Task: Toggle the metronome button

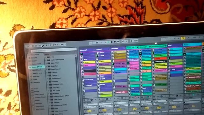Action: [x=55, y=45]
